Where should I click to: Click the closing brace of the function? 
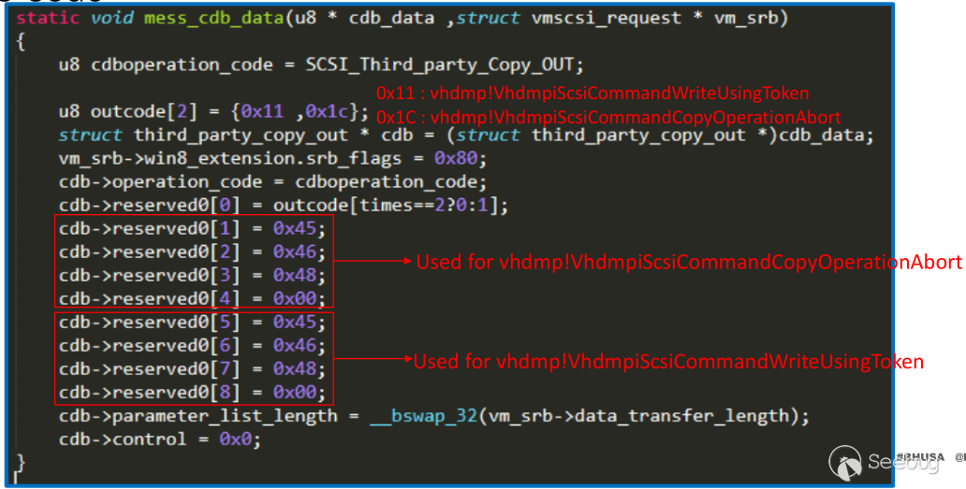[21, 463]
